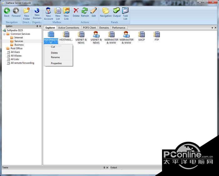Click the Edit pencil icon
Screen dimensions: 219x176
pyautogui.click(x=94, y=11)
